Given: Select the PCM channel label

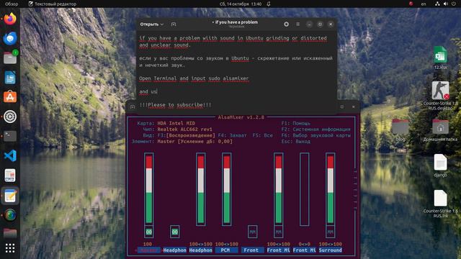Looking at the screenshot, I should click(225, 250).
